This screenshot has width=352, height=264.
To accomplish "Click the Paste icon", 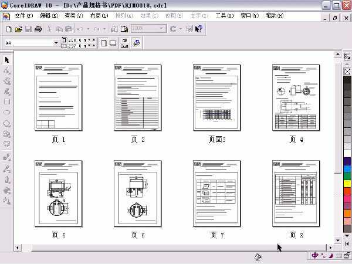I will coord(69,29).
